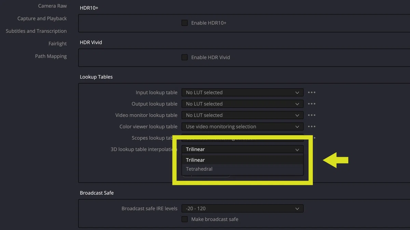410x230 pixels.
Task: Click ellipsis beside Video monitor lookup table
Action: pyautogui.click(x=311, y=115)
